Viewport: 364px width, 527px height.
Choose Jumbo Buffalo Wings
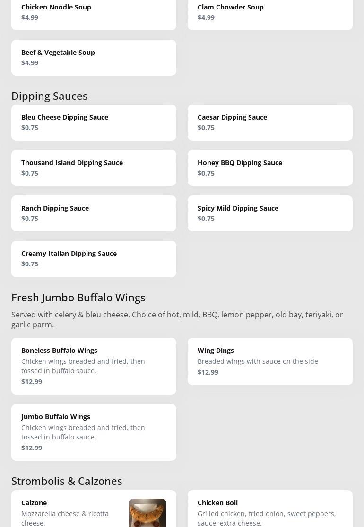click(94, 432)
